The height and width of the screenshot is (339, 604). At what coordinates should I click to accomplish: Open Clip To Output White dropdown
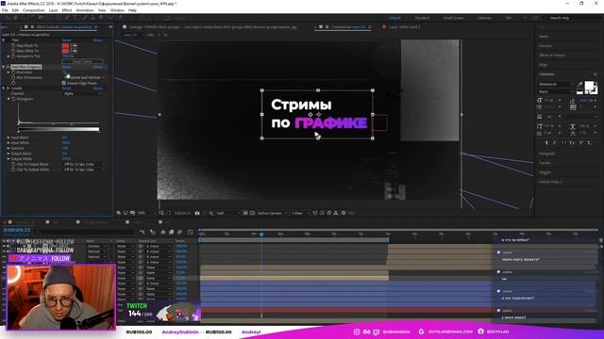pos(84,169)
